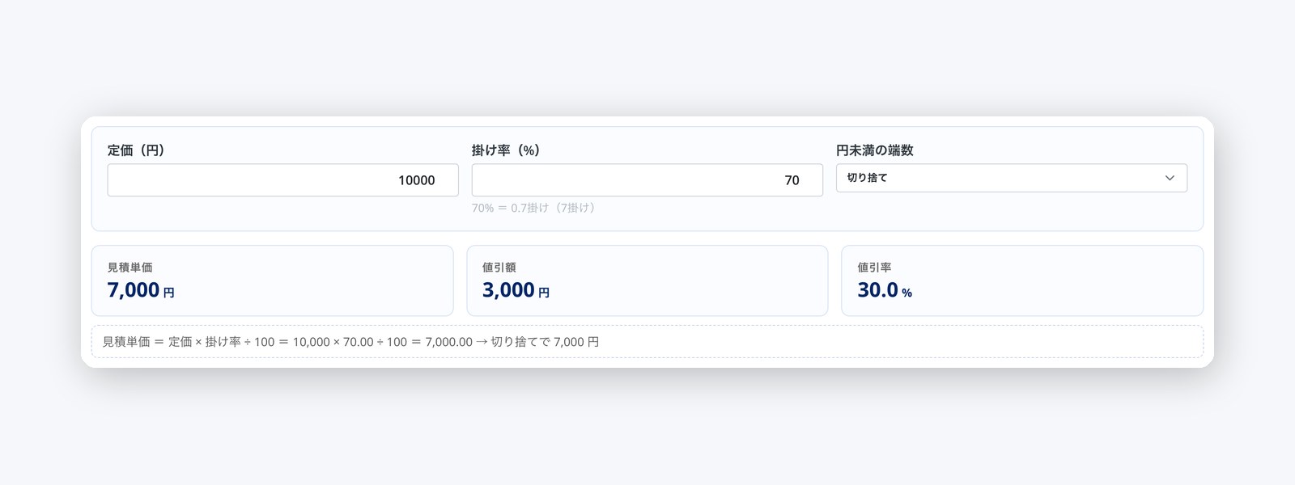Screen dimensions: 1295x485
Task: Click the 定価(円) label
Action: [136, 150]
